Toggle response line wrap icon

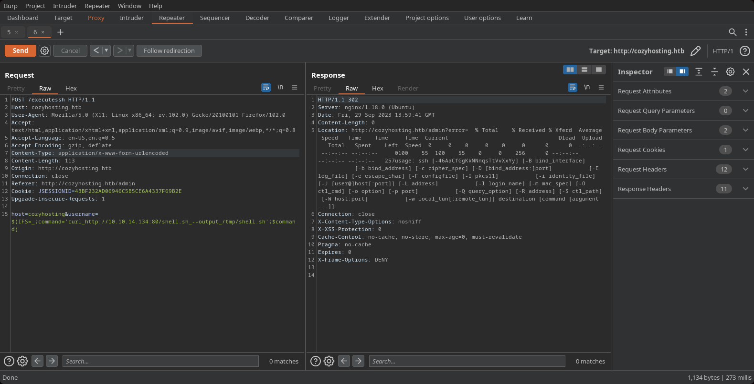coord(573,87)
